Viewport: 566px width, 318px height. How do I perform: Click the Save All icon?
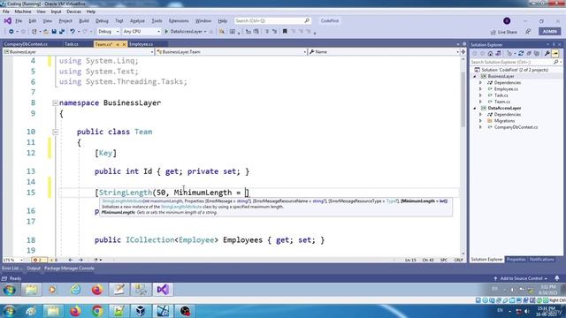(x=62, y=32)
